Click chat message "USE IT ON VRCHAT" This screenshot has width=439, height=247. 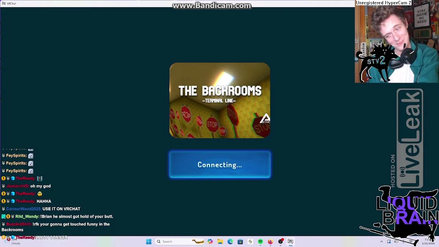(61, 209)
